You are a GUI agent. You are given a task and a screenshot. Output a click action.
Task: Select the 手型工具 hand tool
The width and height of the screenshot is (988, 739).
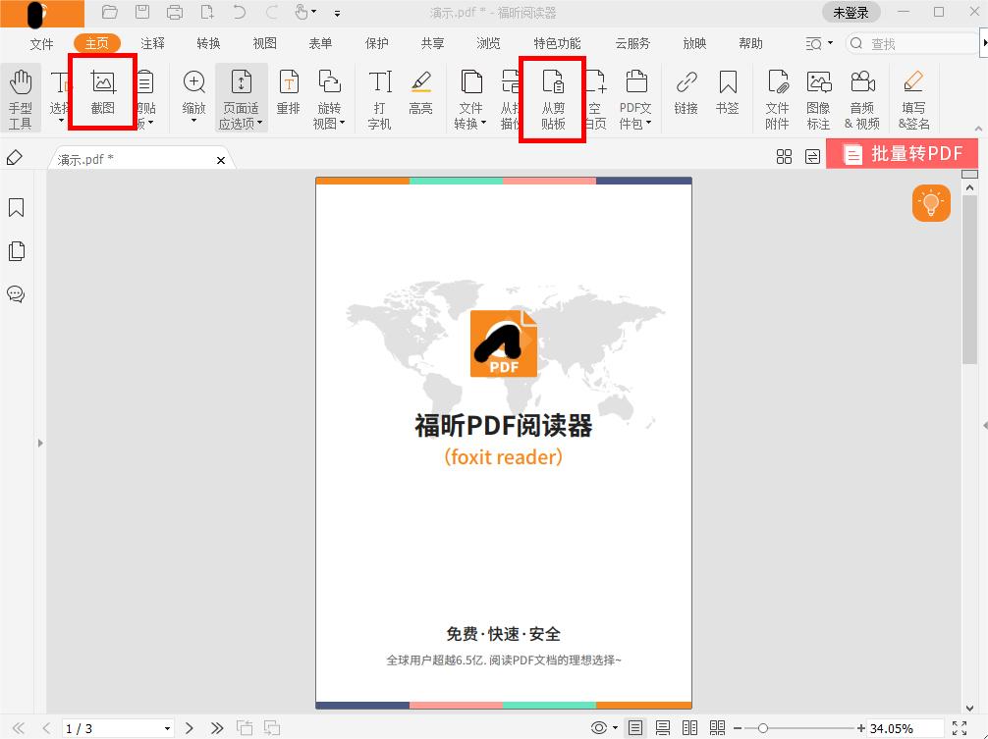(21, 96)
